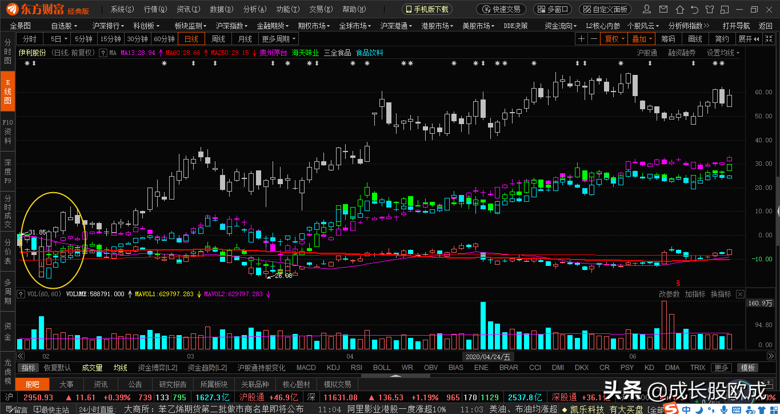Open 5日 period dropdown

[58, 39]
